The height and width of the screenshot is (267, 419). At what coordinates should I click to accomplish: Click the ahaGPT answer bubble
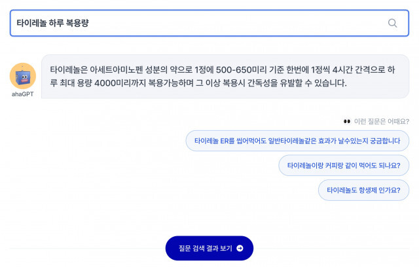click(x=225, y=77)
